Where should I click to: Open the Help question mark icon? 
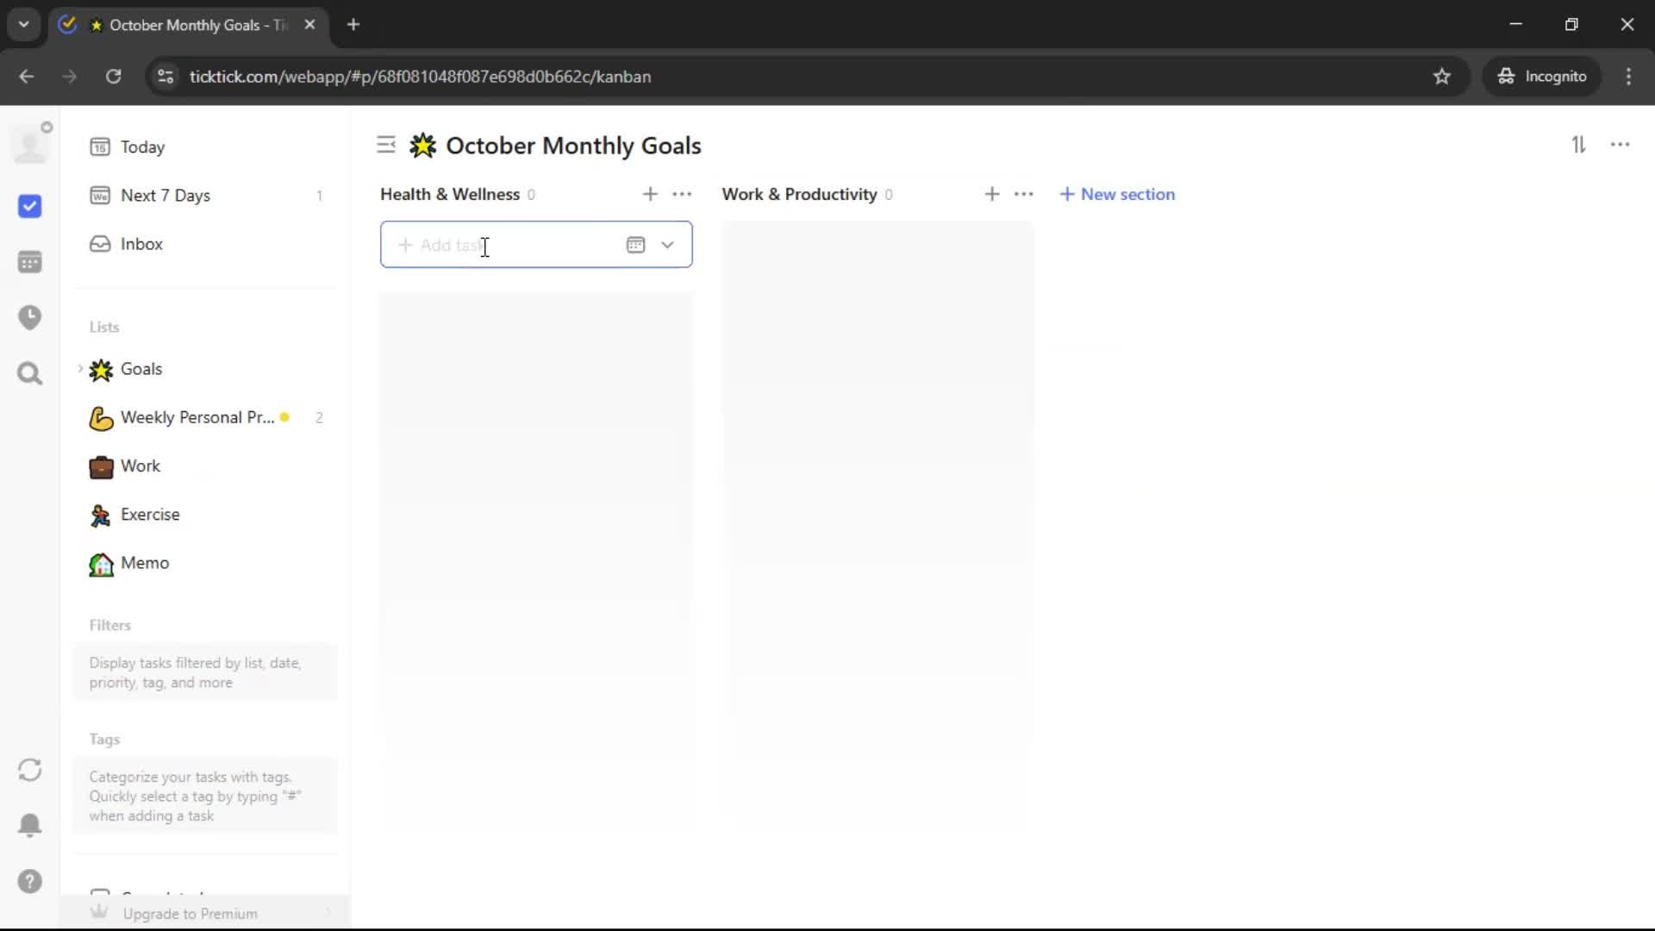click(29, 881)
